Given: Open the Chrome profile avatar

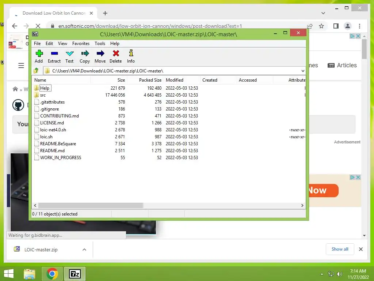Looking at the screenshot, I should pyautogui.click(x=348, y=26).
